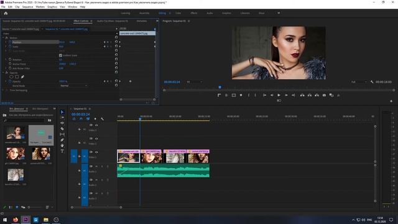Expand the Time Remapping group

(x=3, y=90)
